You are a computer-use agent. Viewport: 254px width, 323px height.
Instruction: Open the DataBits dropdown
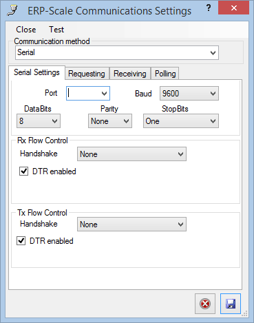[39, 121]
